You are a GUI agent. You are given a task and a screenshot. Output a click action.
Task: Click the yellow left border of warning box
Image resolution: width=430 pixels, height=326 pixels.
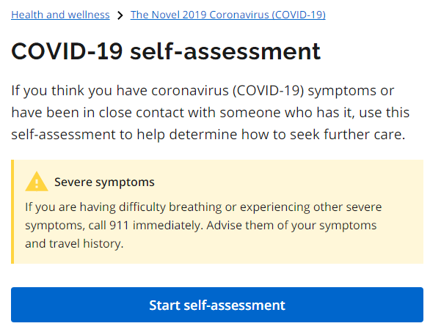click(12, 212)
